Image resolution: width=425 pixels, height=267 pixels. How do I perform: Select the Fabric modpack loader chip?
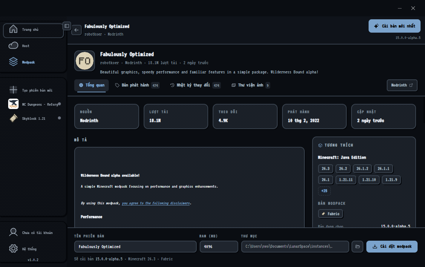tap(331, 214)
